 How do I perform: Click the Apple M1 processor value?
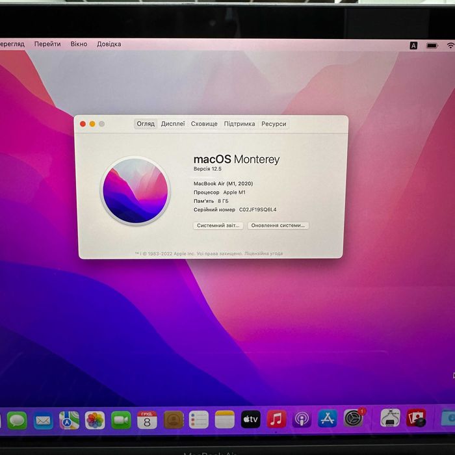234,192
